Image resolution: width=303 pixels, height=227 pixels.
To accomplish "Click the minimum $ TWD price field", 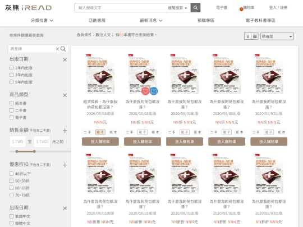I will pos(18,141).
